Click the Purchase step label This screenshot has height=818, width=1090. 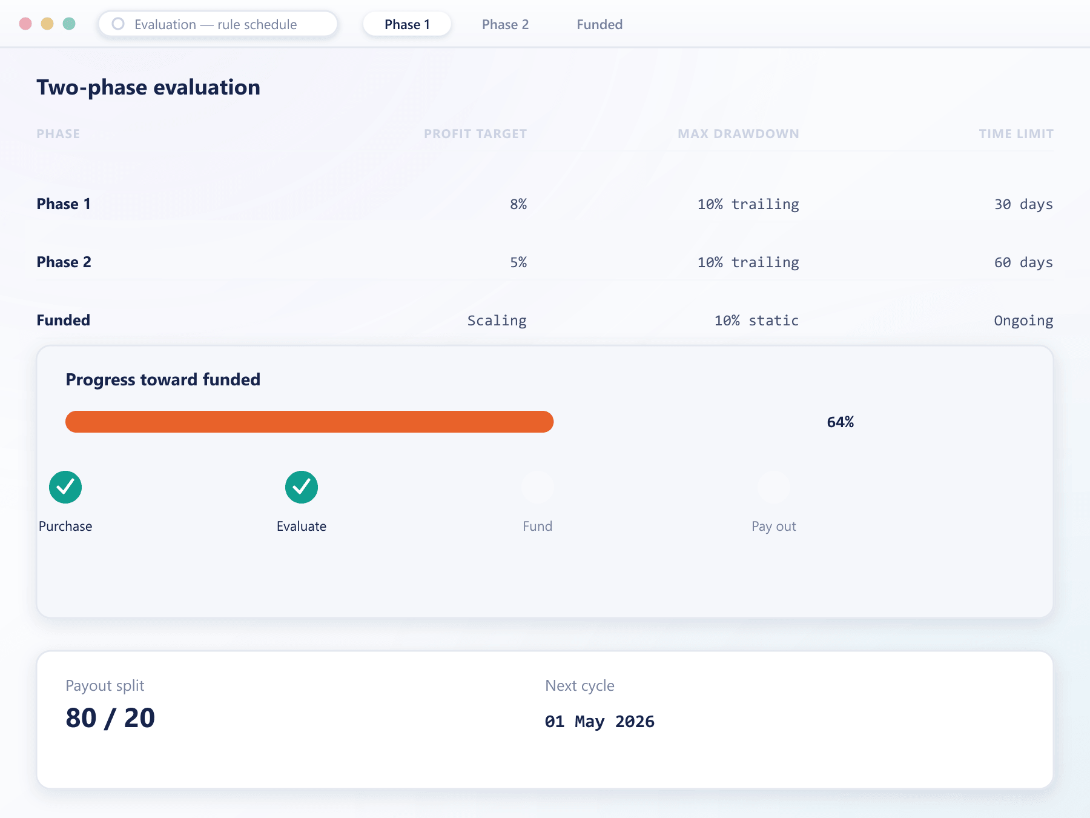[x=65, y=526]
